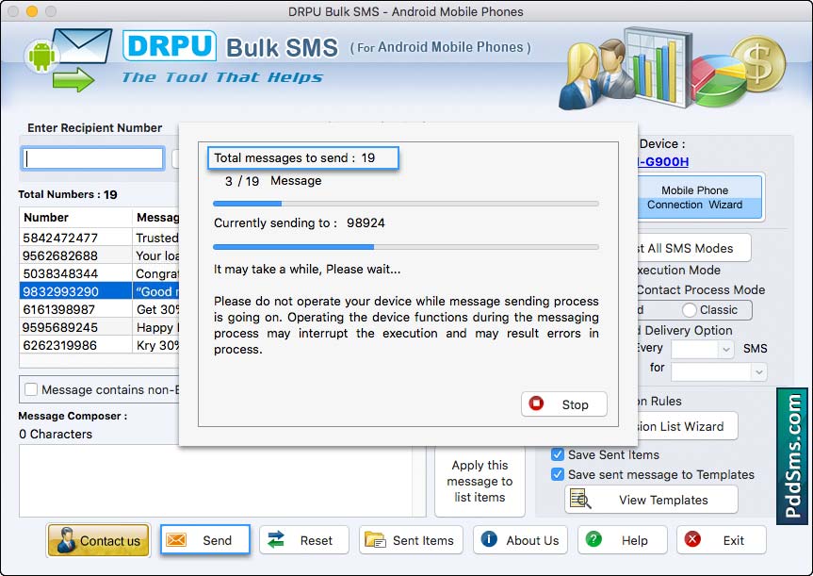Stop the message sending process
This screenshot has height=576, width=813.
(564, 403)
